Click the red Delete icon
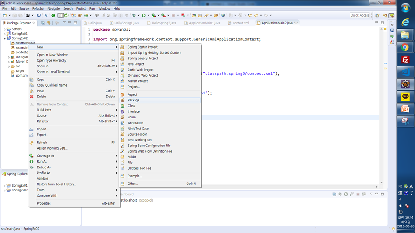 coord(32,97)
